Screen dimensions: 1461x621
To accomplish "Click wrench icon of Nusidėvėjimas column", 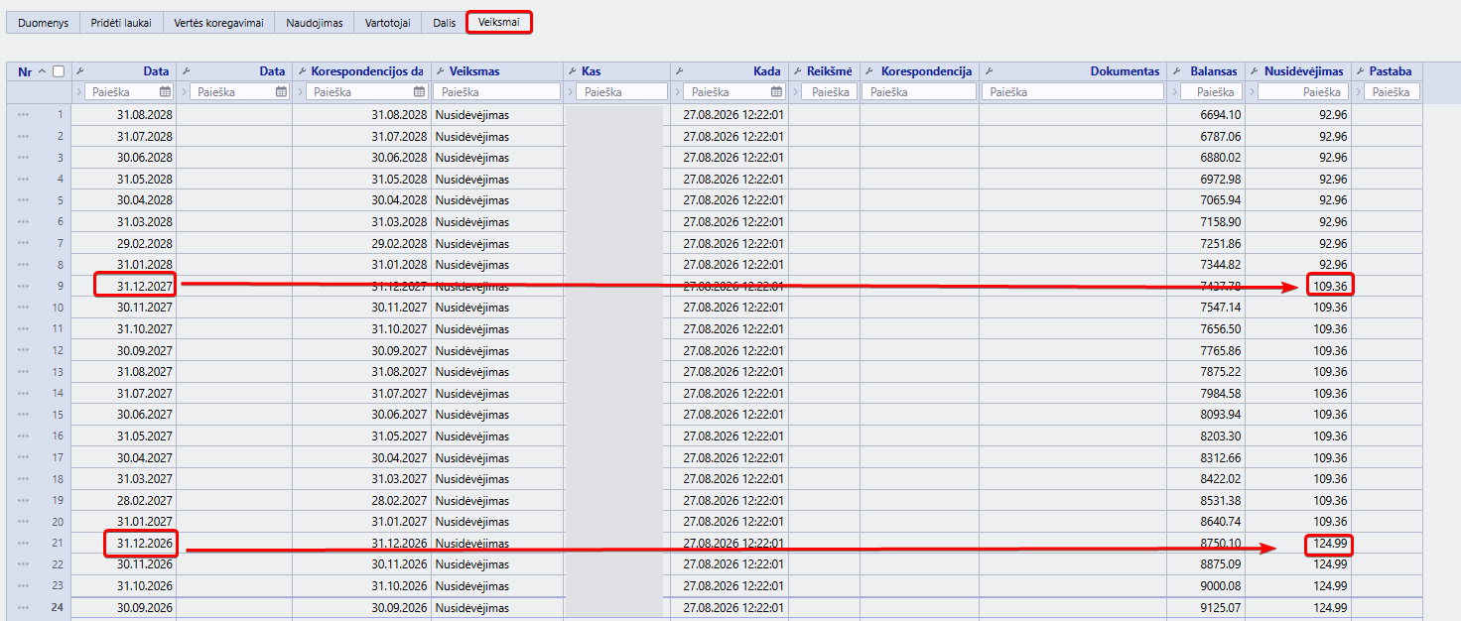I will pyautogui.click(x=1254, y=71).
